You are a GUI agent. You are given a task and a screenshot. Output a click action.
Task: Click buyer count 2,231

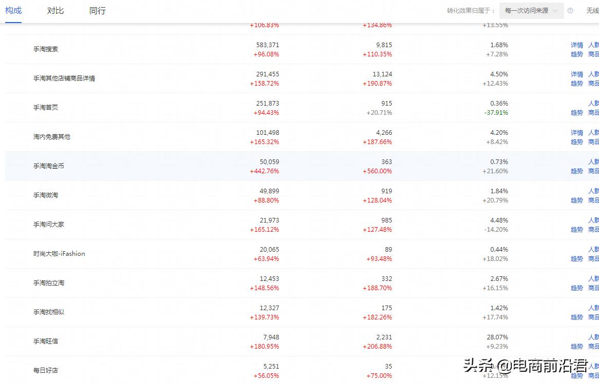click(x=384, y=337)
